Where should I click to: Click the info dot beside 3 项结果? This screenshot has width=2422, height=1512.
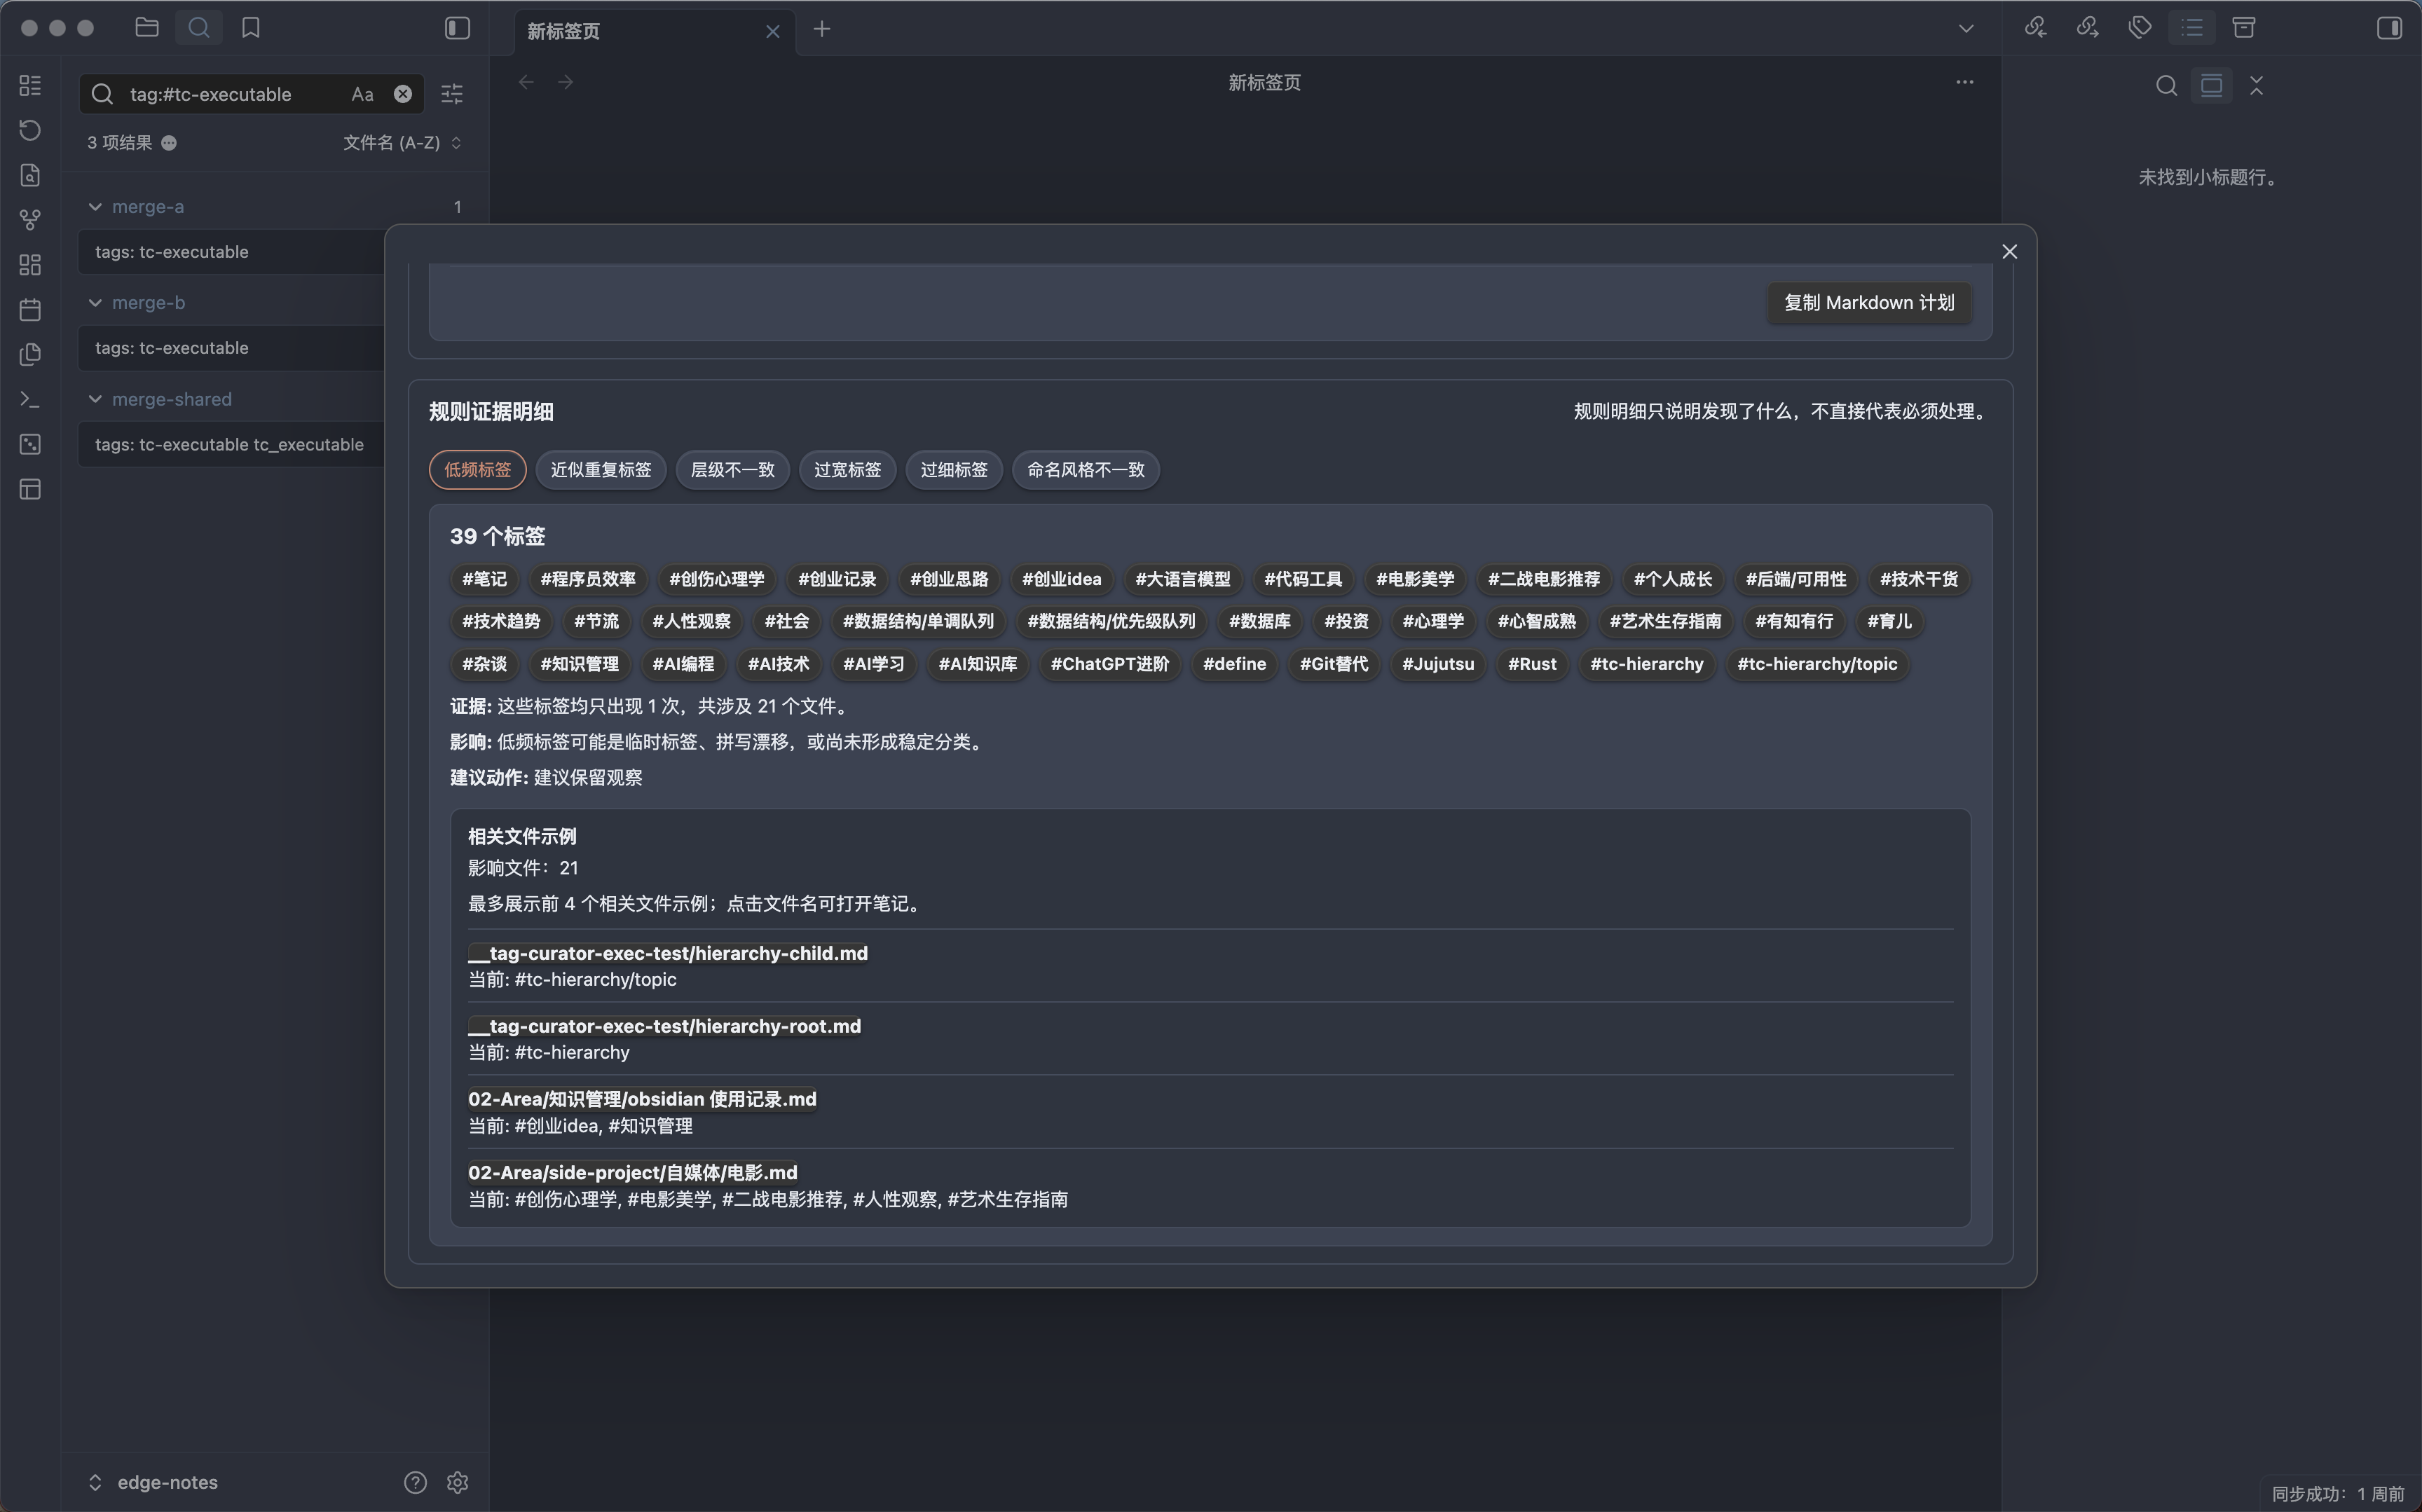(x=169, y=143)
